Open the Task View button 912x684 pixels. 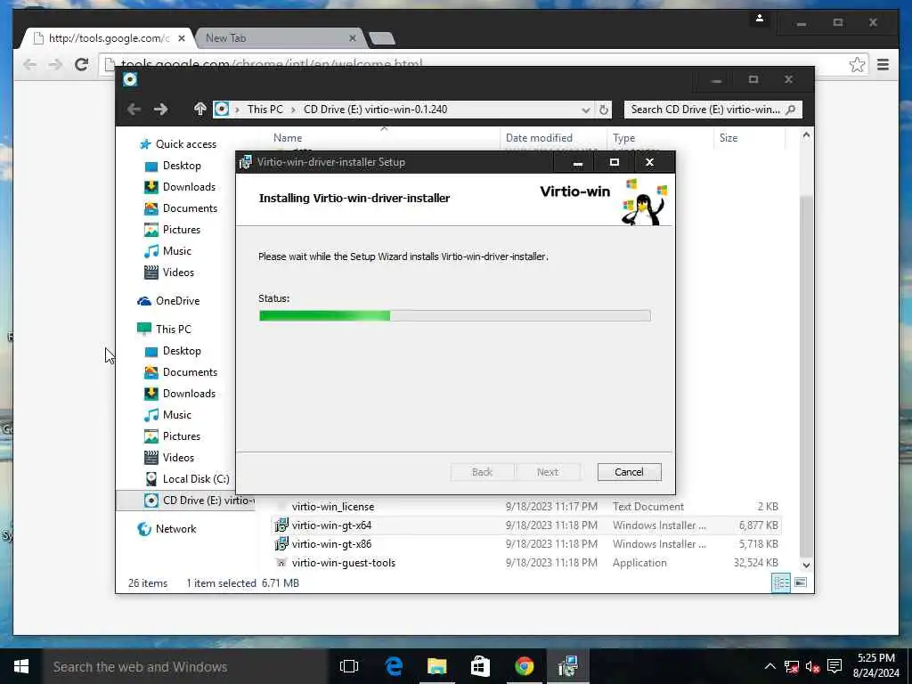(x=349, y=666)
